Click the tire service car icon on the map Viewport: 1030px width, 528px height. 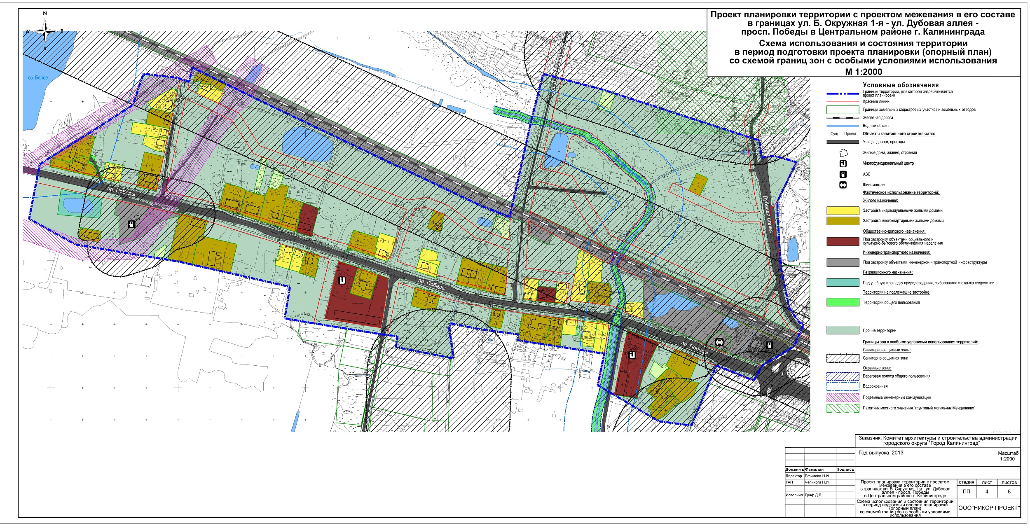[x=719, y=341]
